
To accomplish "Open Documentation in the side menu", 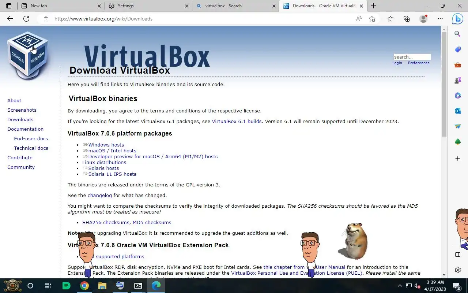I will coord(25,129).
